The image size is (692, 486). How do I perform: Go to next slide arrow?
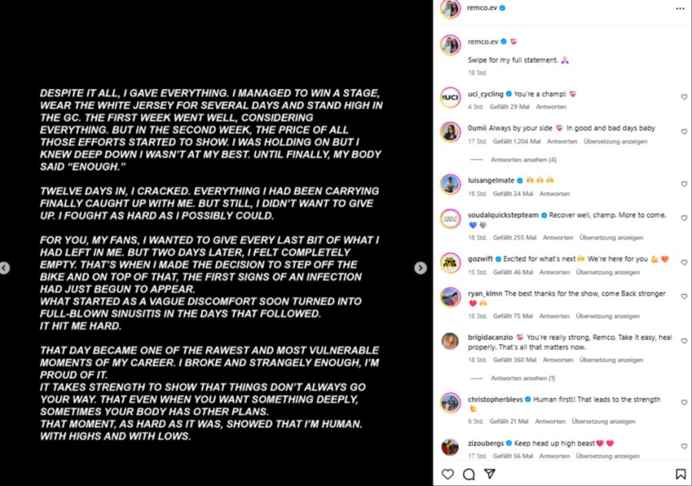pyautogui.click(x=421, y=268)
